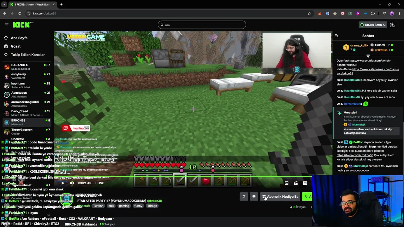Go to Ana Sayfa in sidebar

click(19, 38)
